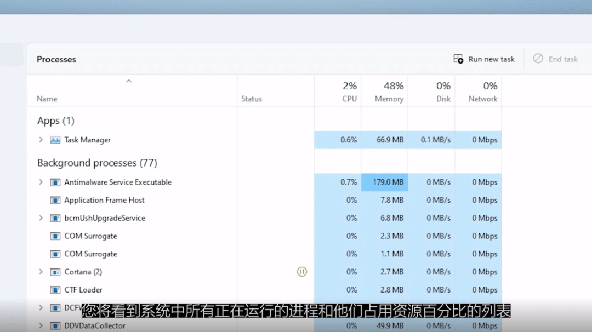Viewport: 592px width, 332px height.
Task: Click the 6.8 MB memory value
Action: [392, 218]
